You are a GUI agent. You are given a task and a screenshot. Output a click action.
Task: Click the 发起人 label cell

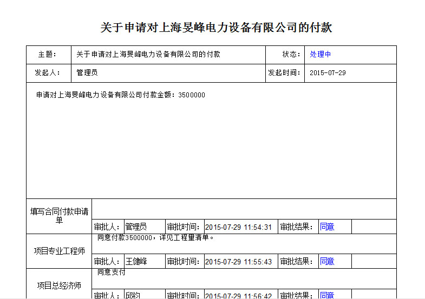(x=48, y=73)
